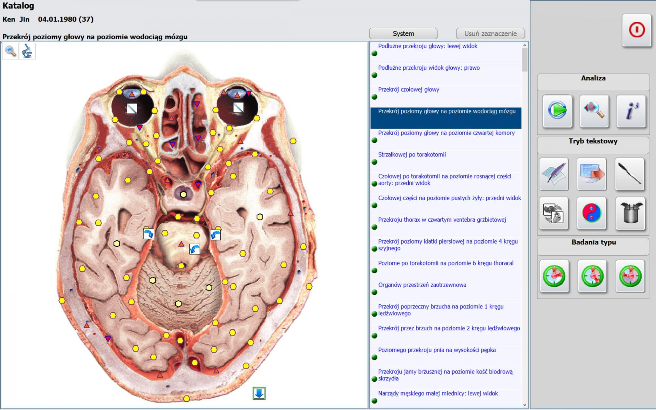
Task: Click the blue down arrow below brain
Action: pos(259,393)
